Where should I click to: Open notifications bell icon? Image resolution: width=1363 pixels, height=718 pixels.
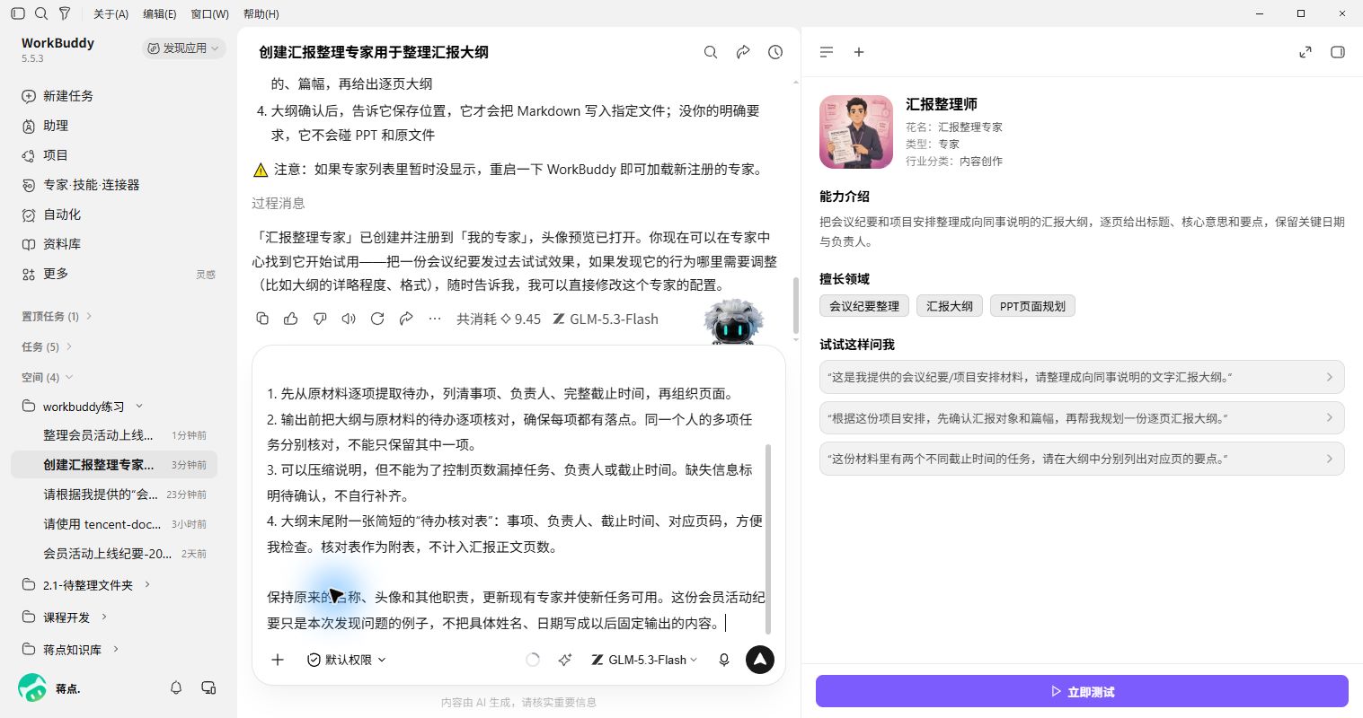(176, 687)
